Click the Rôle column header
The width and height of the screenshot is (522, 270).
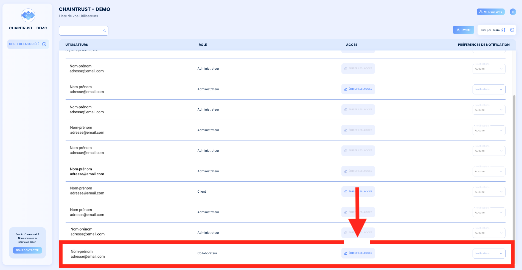click(x=203, y=45)
